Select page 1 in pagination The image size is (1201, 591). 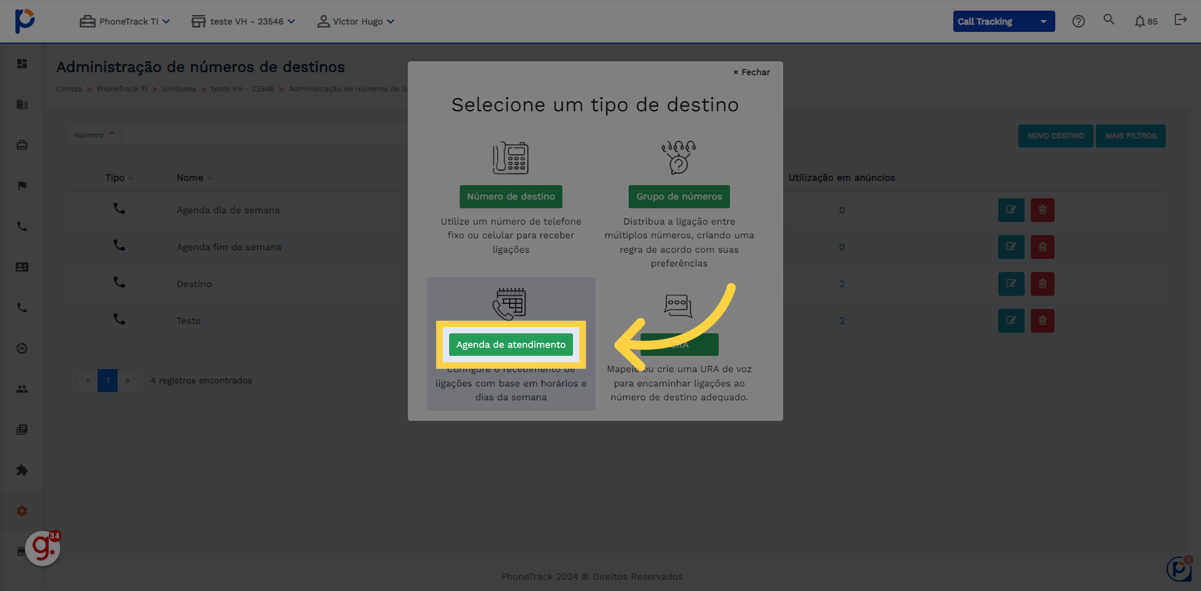point(108,380)
